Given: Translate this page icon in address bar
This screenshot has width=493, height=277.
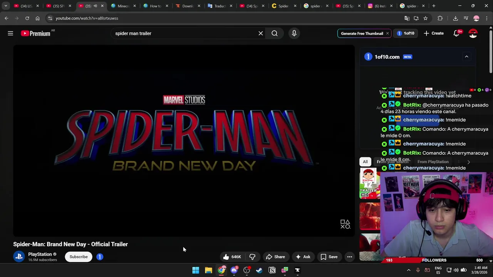Looking at the screenshot, I should click(407, 18).
